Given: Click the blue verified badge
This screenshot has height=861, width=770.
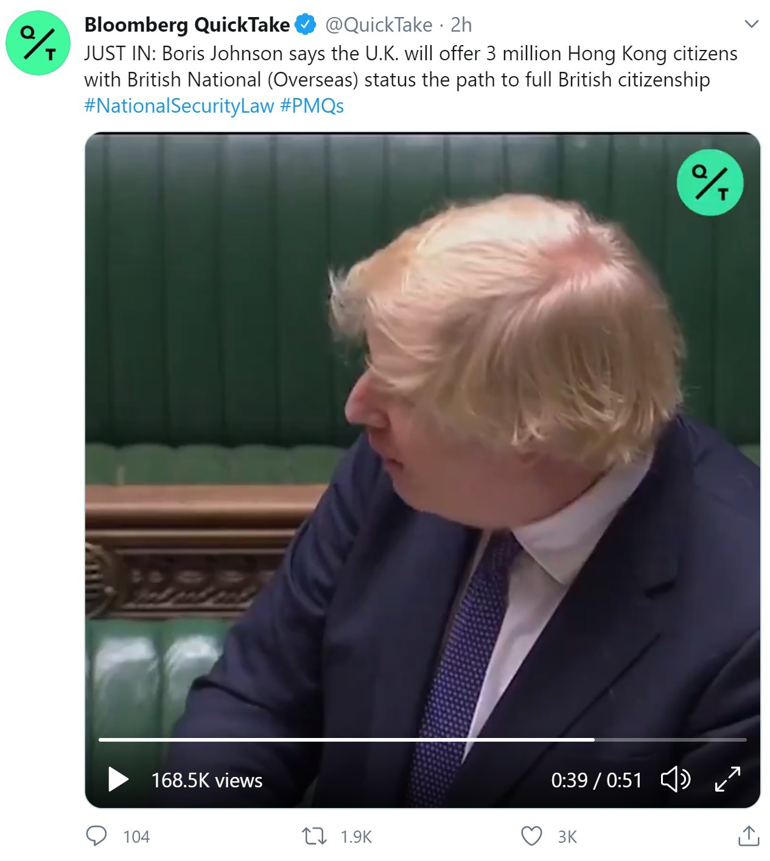Looking at the screenshot, I should 306,24.
